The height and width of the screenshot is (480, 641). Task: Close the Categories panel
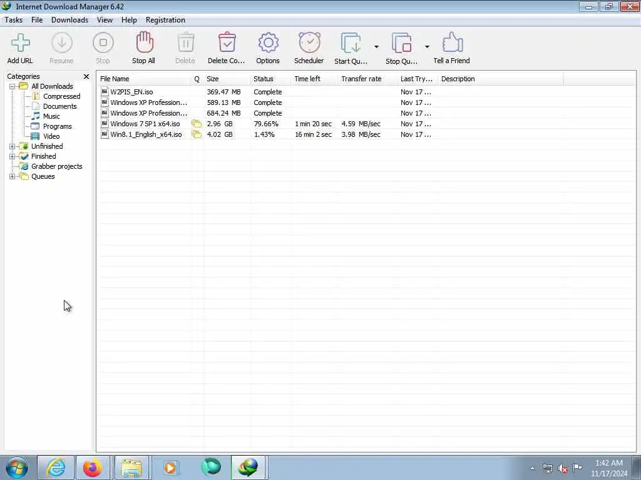point(86,77)
